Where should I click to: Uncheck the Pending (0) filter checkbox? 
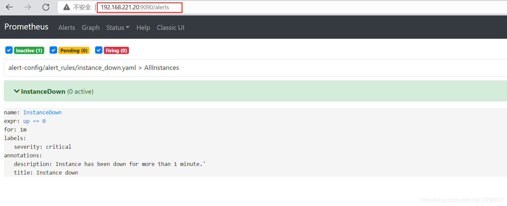coord(53,50)
